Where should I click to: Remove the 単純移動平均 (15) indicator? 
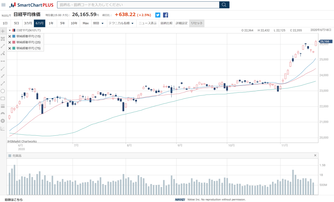click(9, 37)
